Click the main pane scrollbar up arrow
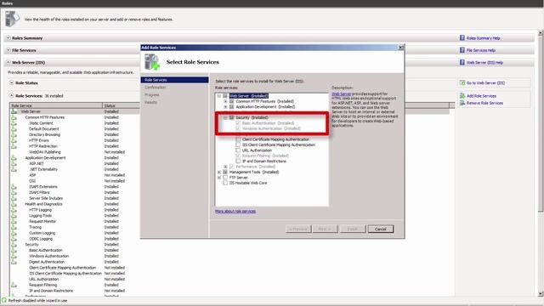 pos(541,32)
